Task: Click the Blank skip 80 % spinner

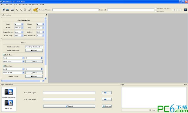Action: (x=19, y=36)
